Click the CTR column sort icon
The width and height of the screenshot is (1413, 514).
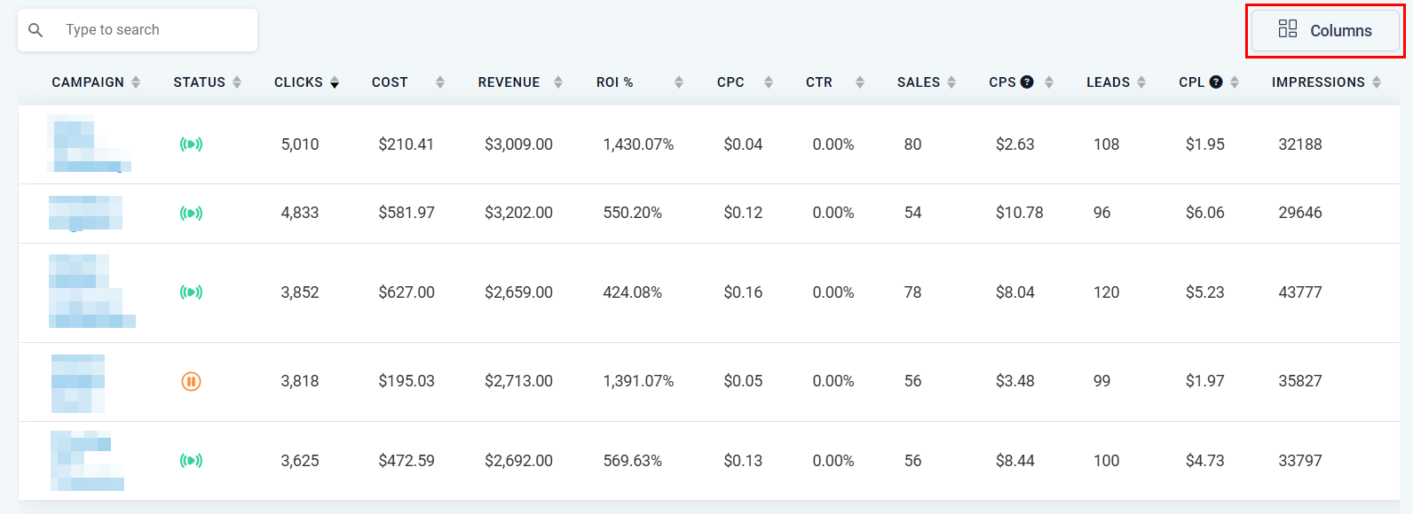860,82
